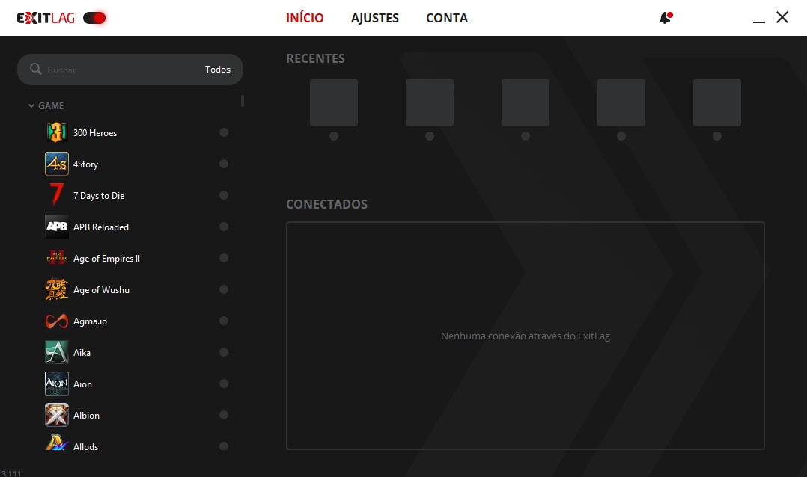Close the ExitLag window
This screenshot has width=807, height=477.
782,17
